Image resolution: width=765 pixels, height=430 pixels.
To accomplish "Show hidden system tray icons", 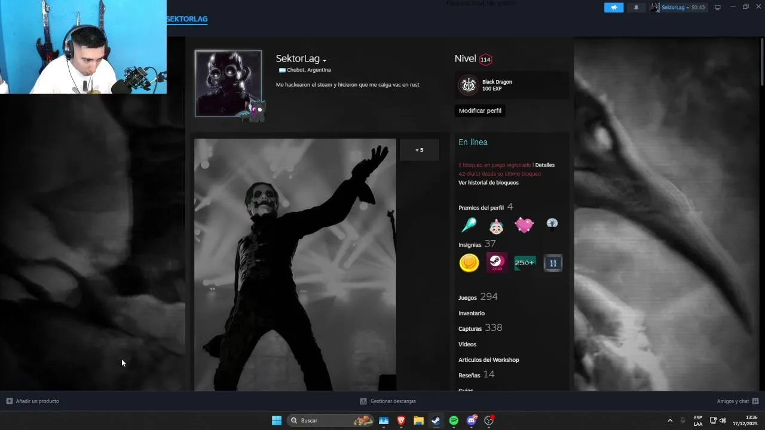I will tap(670, 420).
